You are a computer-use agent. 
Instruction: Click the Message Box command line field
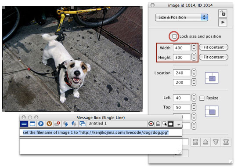coord(101,132)
